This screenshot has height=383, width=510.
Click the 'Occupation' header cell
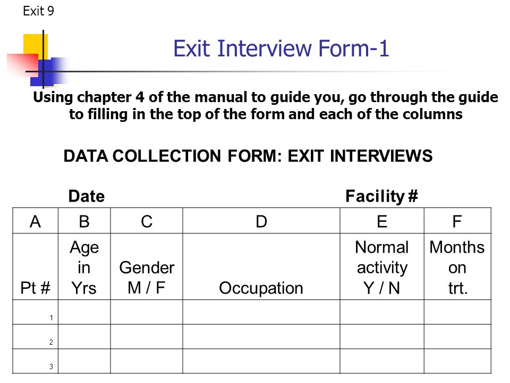[x=261, y=267]
